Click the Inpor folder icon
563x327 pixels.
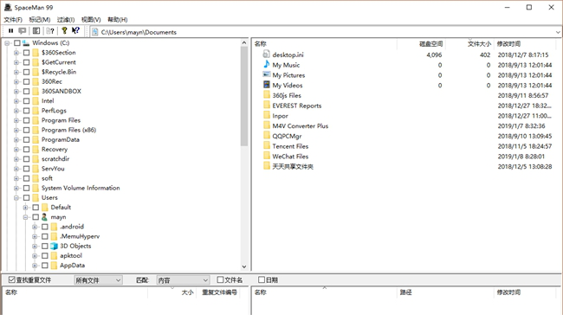click(x=267, y=115)
